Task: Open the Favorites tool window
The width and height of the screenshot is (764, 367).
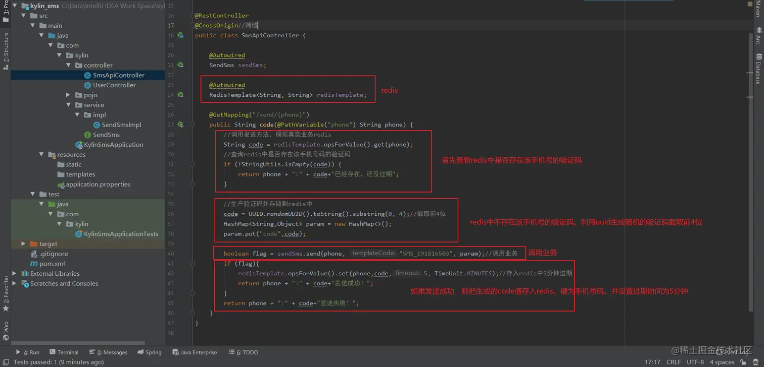Action: tap(6, 293)
